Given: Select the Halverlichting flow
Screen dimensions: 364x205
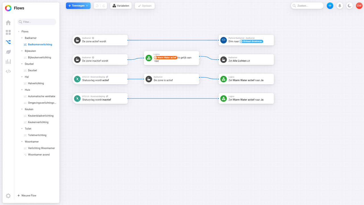Looking at the screenshot, I should [x=36, y=83].
